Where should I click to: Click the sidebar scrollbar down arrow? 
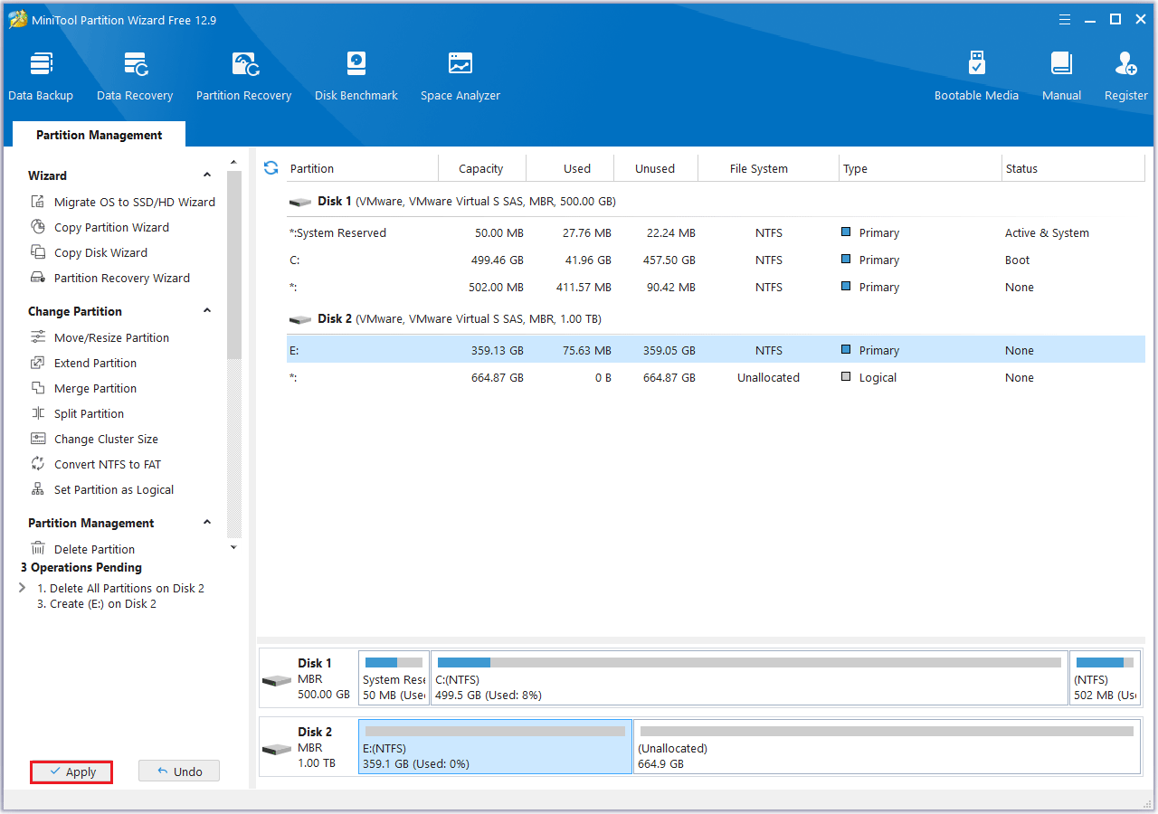[x=234, y=547]
